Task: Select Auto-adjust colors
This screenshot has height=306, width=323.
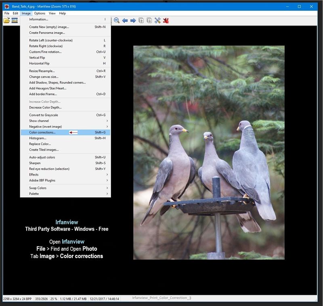Action: (x=42, y=157)
